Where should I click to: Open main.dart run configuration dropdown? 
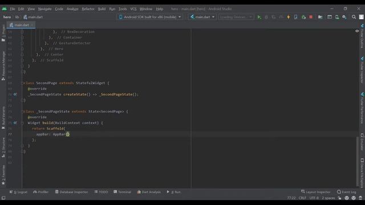[202, 17]
